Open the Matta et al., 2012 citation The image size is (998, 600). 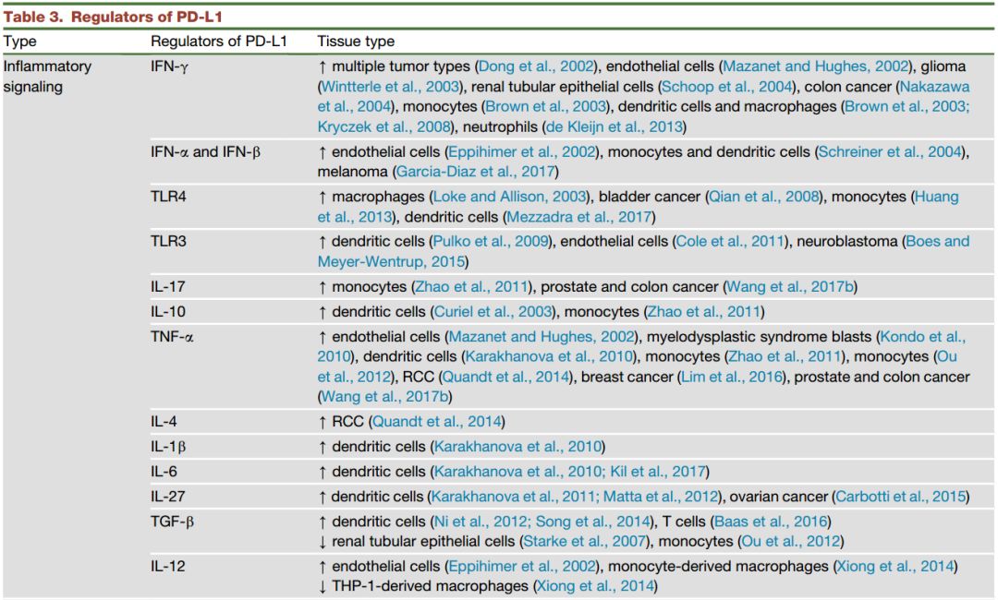tap(661, 497)
